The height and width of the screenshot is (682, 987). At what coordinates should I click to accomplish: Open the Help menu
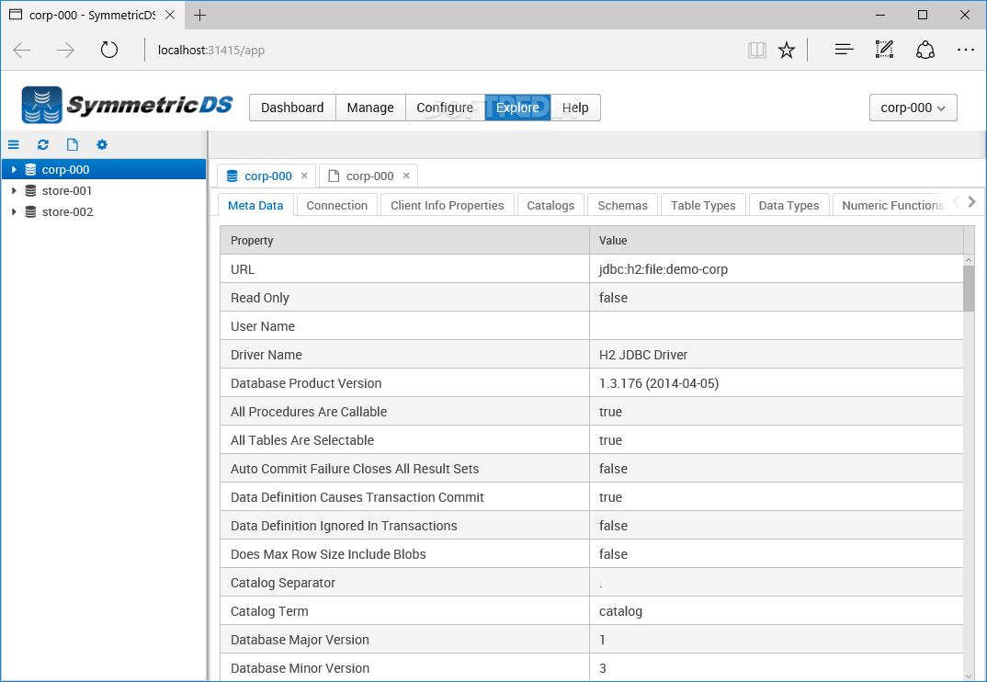575,108
